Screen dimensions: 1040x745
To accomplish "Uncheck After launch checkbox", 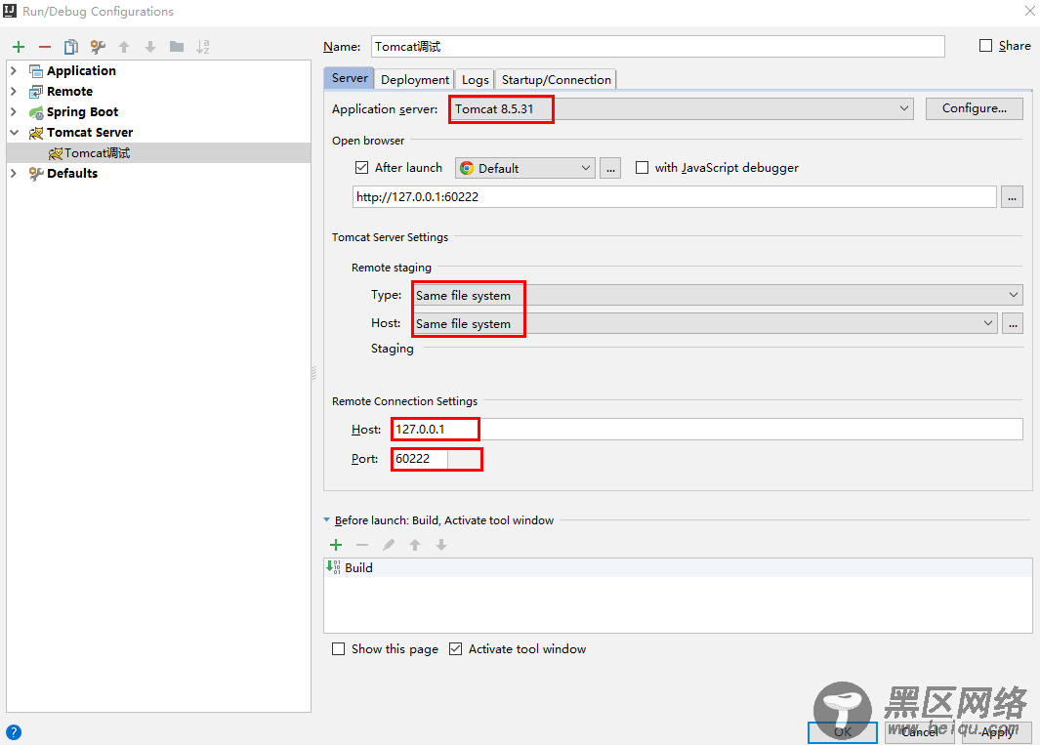I will click(361, 167).
